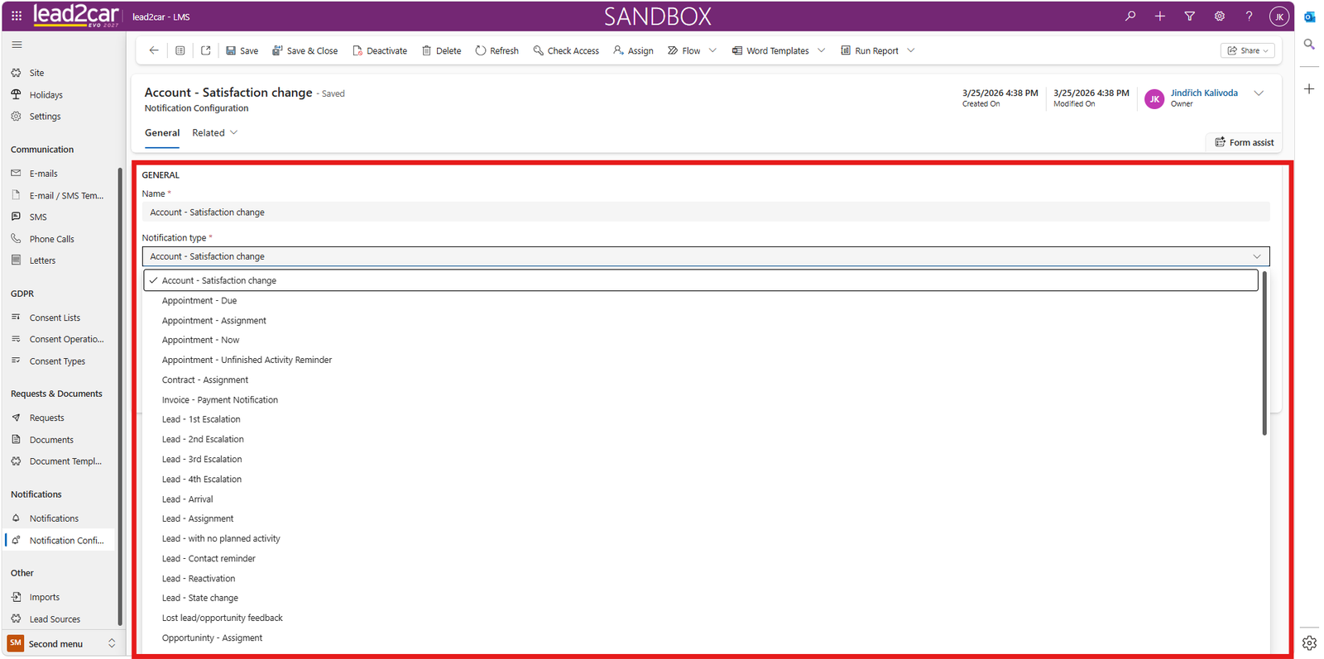Open Consent Lists in the GDPR section
Image resolution: width=1324 pixels, height=659 pixels.
click(x=55, y=318)
